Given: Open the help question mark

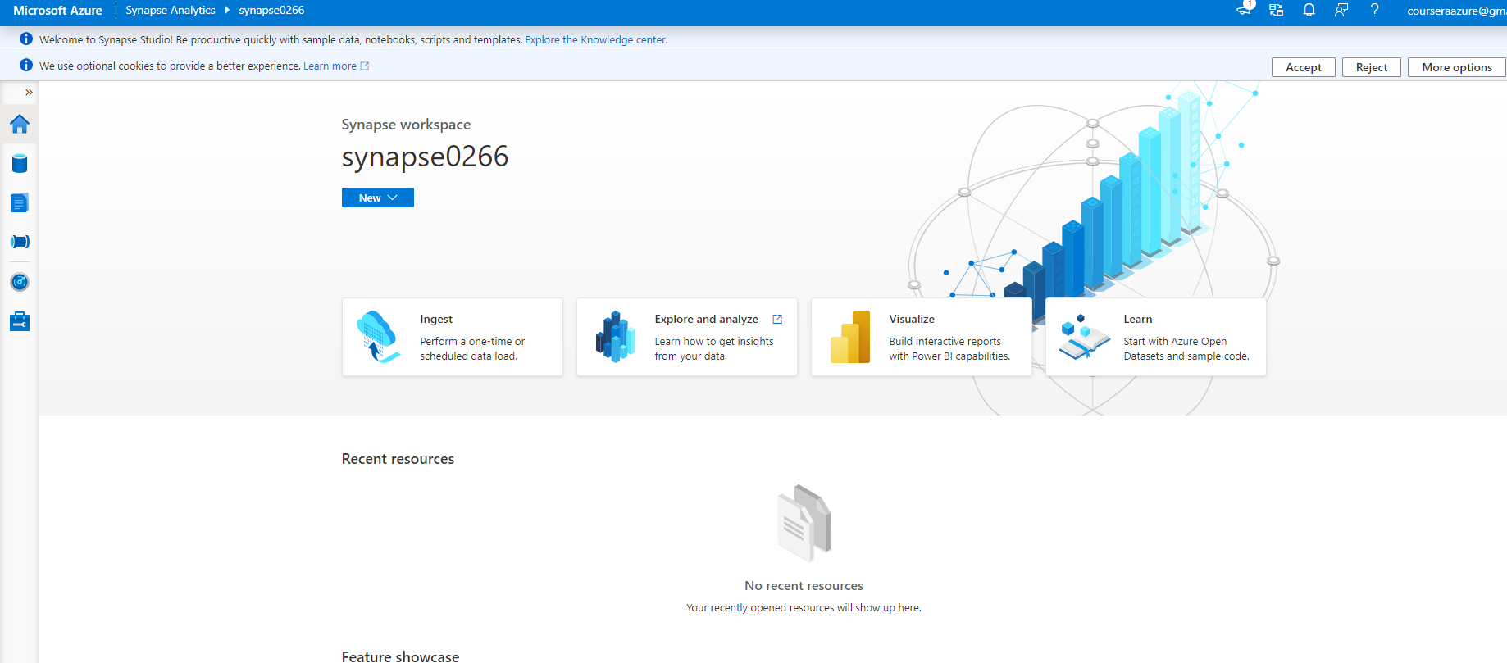Looking at the screenshot, I should point(1374,10).
